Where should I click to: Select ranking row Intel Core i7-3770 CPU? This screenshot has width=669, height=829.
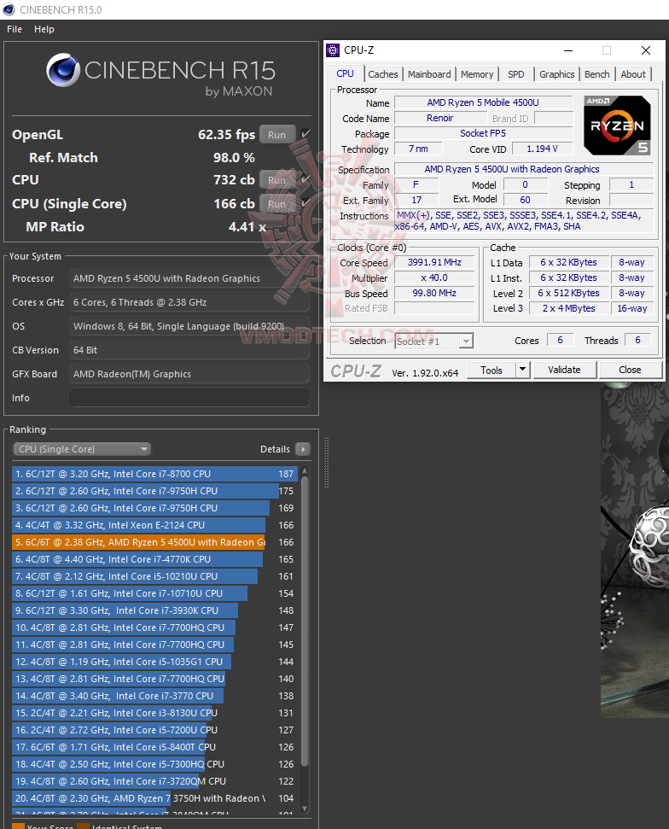pyautogui.click(x=154, y=696)
